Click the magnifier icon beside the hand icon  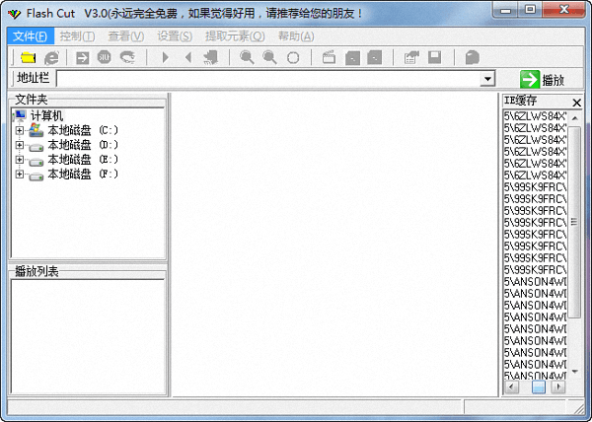[247, 57]
